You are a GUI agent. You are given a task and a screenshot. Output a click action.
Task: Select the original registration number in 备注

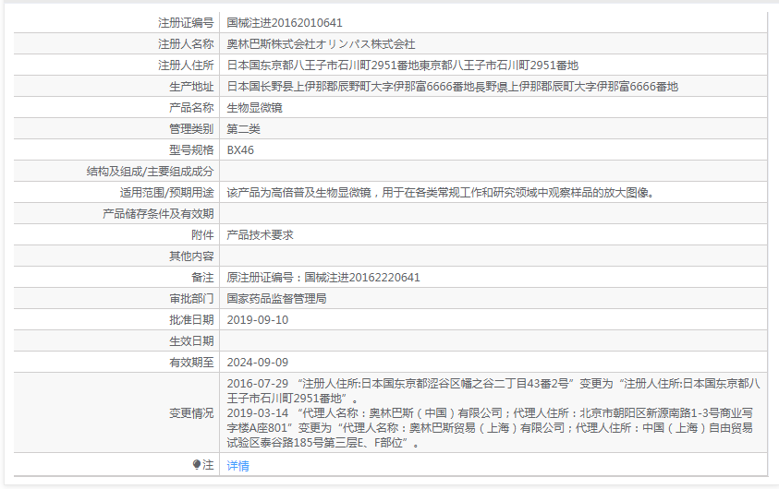323,278
